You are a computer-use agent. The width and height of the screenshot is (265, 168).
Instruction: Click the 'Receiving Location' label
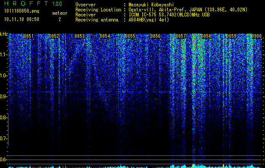(98, 10)
